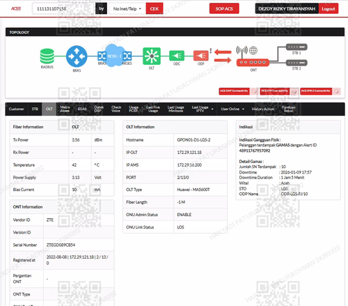Select the green OLT node icon
This screenshot has height=306, width=348.
pyautogui.click(x=152, y=56)
